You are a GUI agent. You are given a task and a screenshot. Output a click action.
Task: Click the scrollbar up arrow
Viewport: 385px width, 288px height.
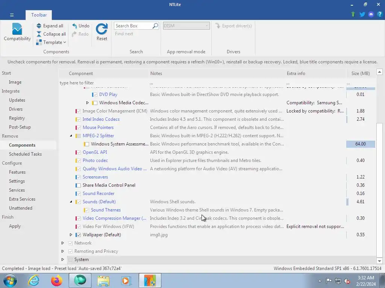379,72
